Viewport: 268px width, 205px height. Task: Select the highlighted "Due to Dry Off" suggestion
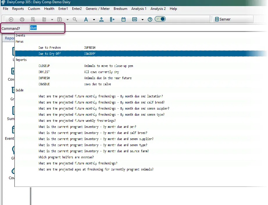[141, 54]
